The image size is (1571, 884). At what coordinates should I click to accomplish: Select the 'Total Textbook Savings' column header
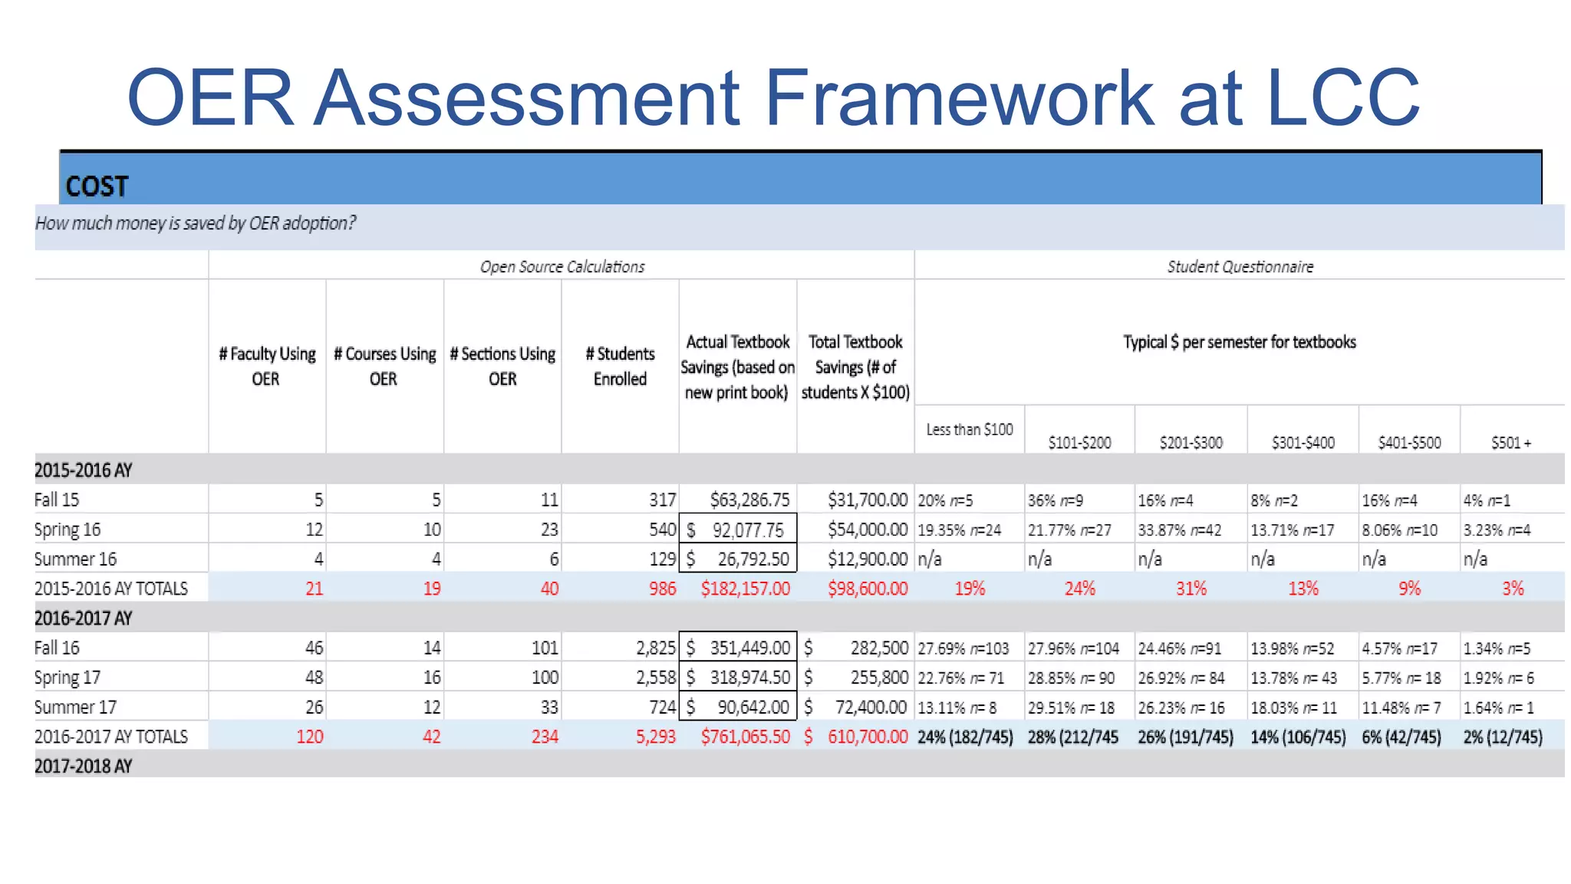[855, 367]
